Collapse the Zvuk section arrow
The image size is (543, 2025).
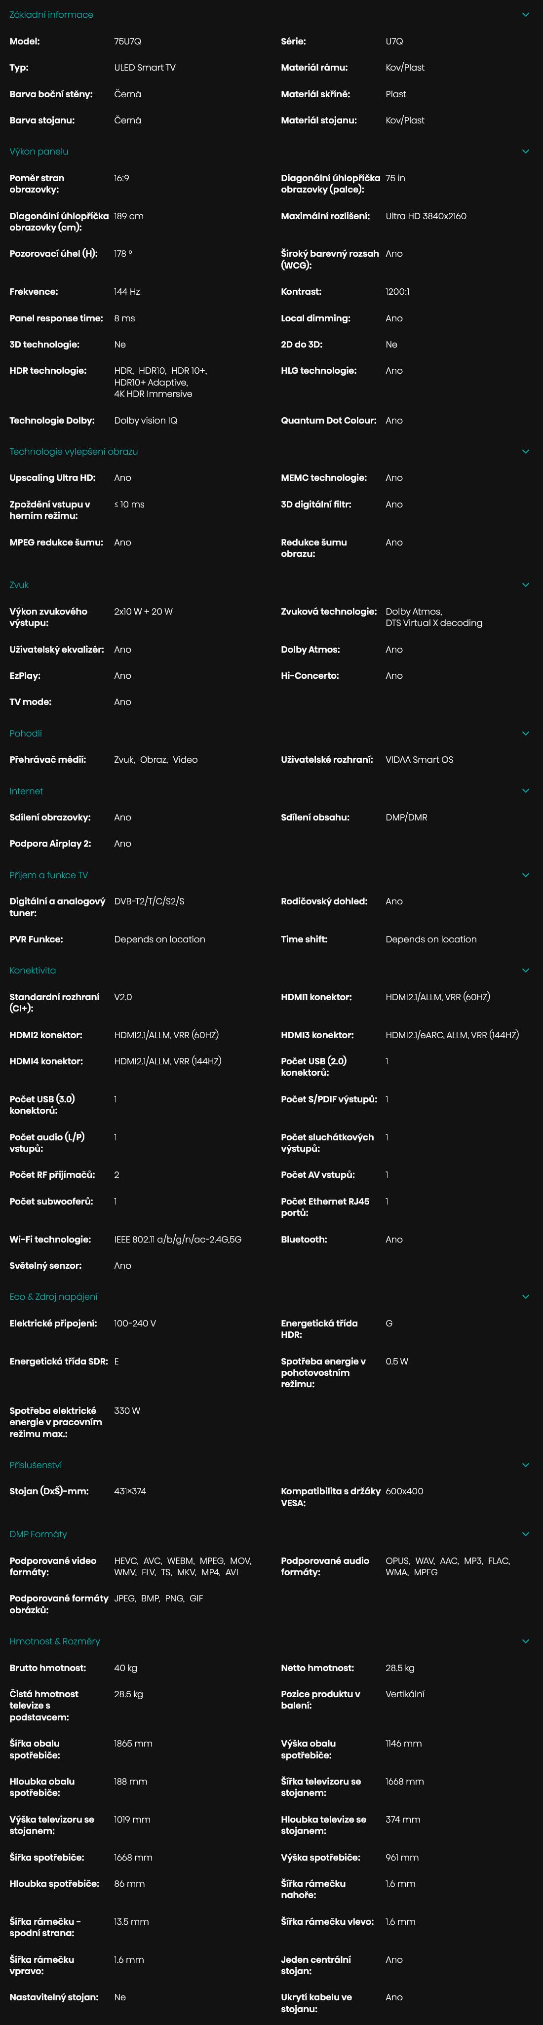click(x=526, y=585)
